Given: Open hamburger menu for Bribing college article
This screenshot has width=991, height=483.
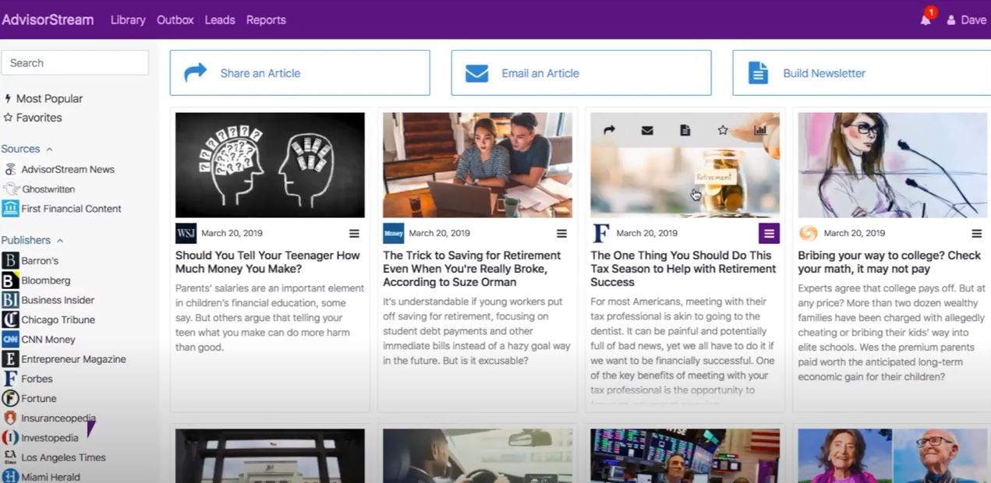Looking at the screenshot, I should [x=976, y=233].
